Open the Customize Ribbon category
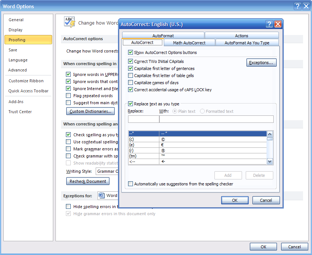Viewport: 312px width, 255px height. (x=28, y=81)
